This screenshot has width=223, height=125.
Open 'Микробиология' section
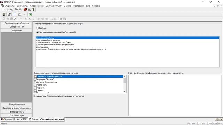(16, 104)
